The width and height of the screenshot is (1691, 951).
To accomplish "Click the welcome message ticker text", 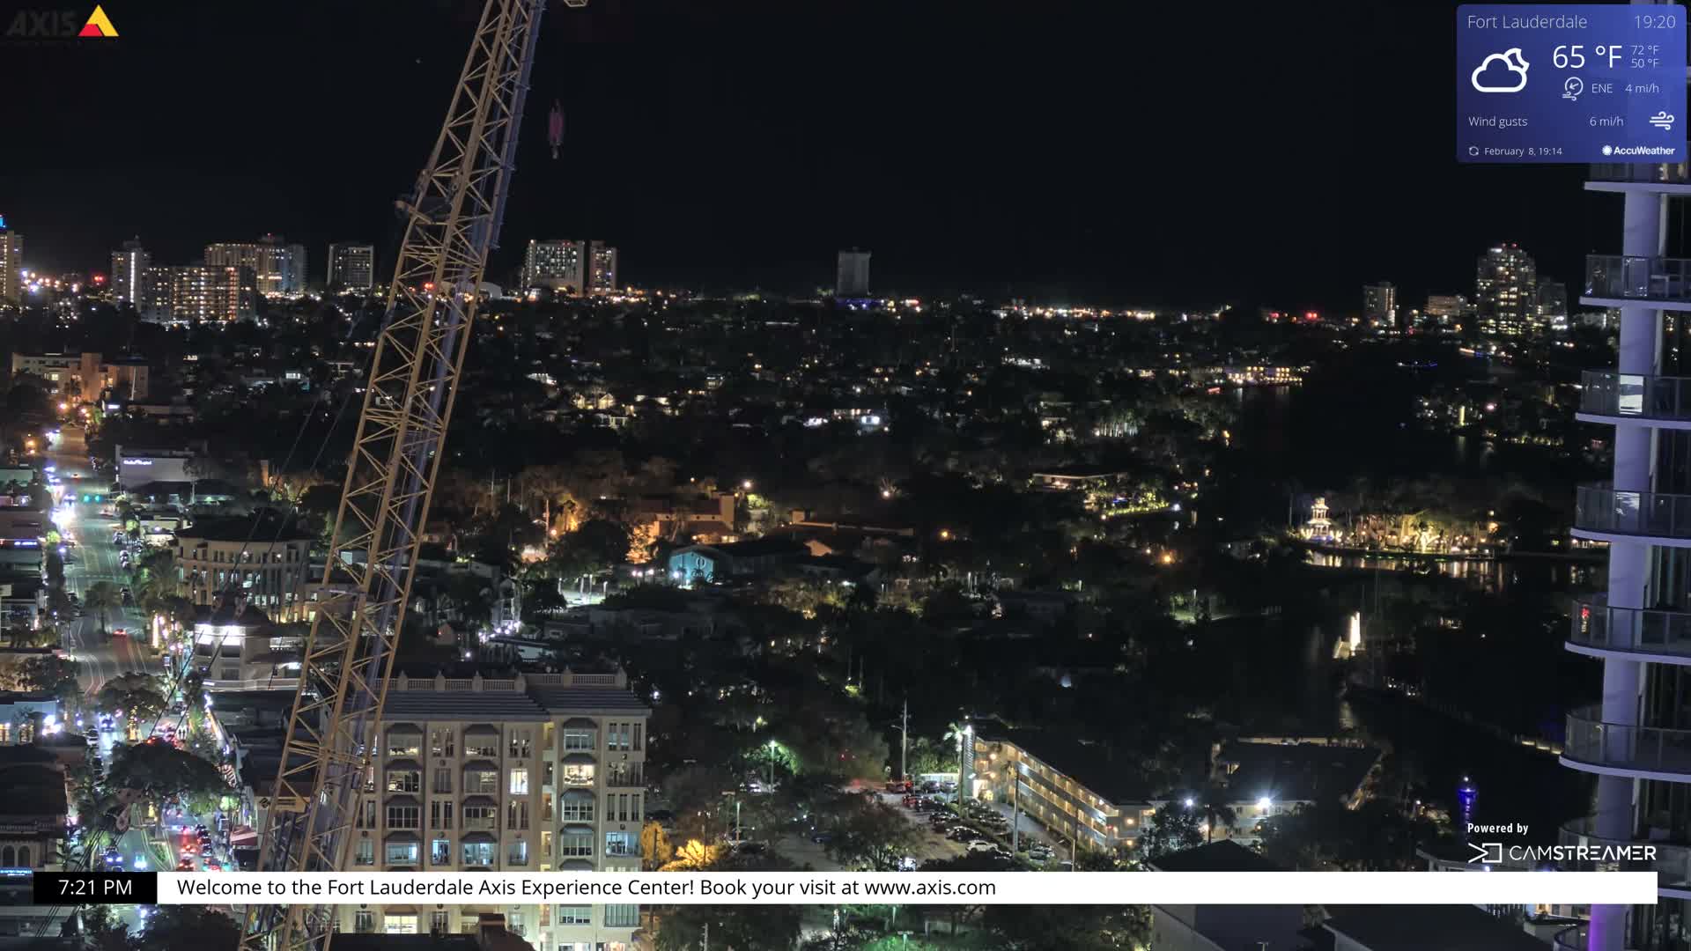I will click(x=587, y=888).
